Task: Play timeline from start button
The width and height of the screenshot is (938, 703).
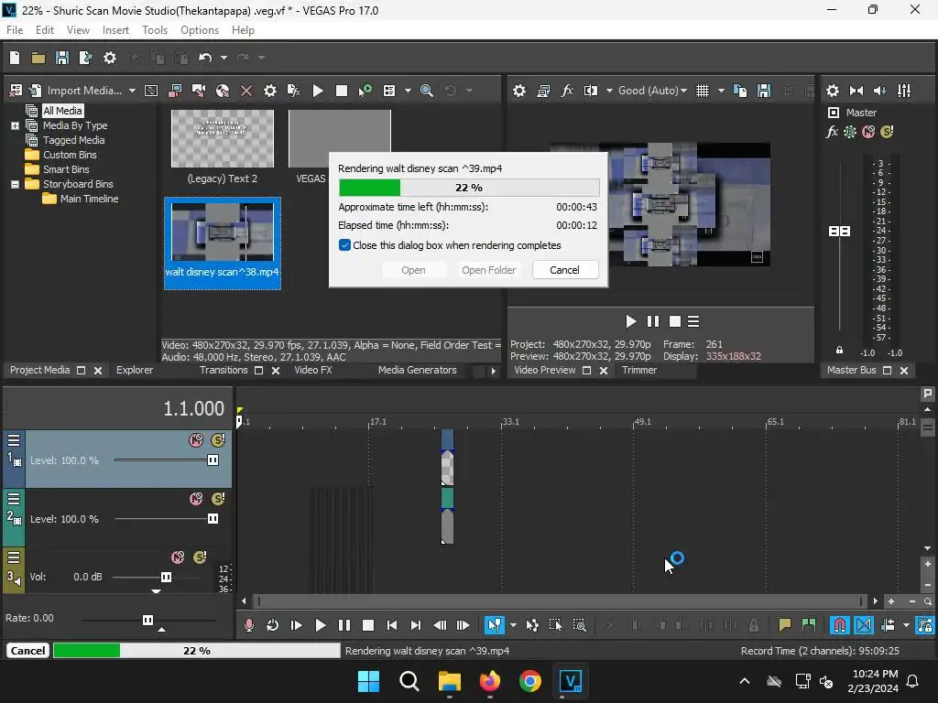Action: [296, 625]
